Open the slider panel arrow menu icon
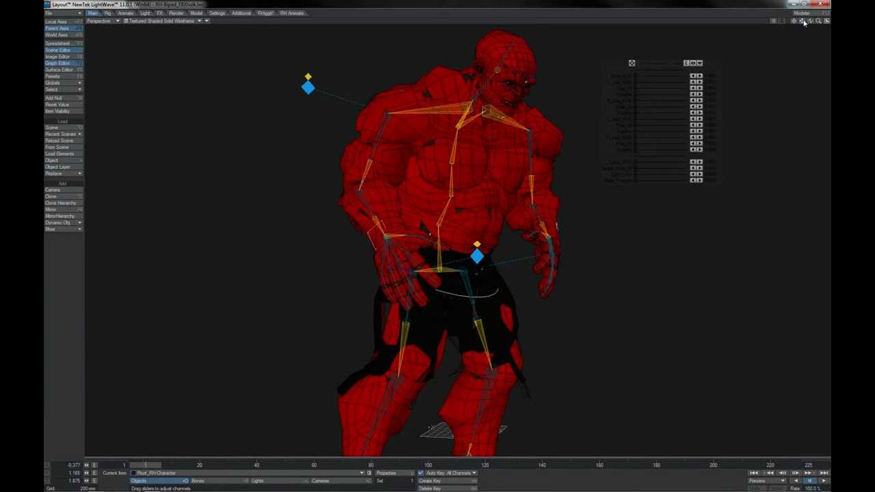Viewport: 875px width, 492px height. point(699,63)
